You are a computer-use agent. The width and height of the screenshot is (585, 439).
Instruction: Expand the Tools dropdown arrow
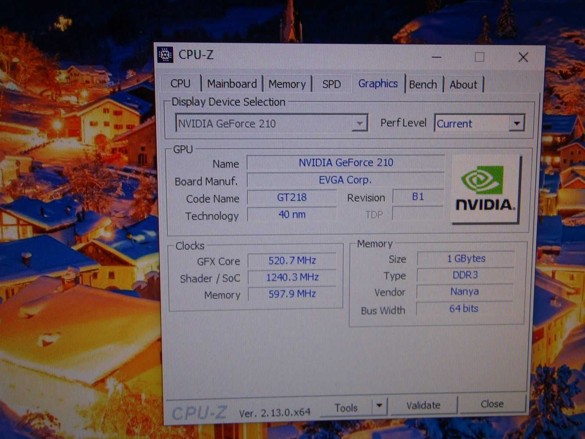(380, 406)
